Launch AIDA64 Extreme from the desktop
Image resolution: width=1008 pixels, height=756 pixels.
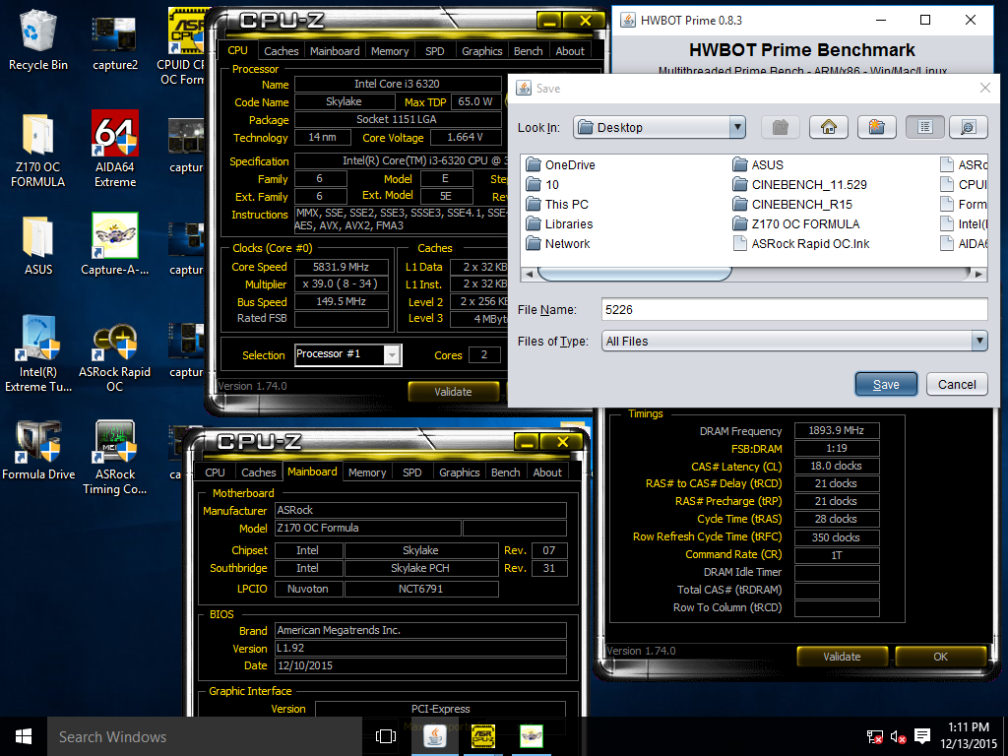[x=115, y=150]
